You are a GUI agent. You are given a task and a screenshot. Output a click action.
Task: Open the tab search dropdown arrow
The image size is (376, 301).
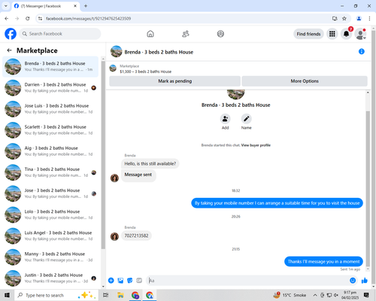click(6, 6)
